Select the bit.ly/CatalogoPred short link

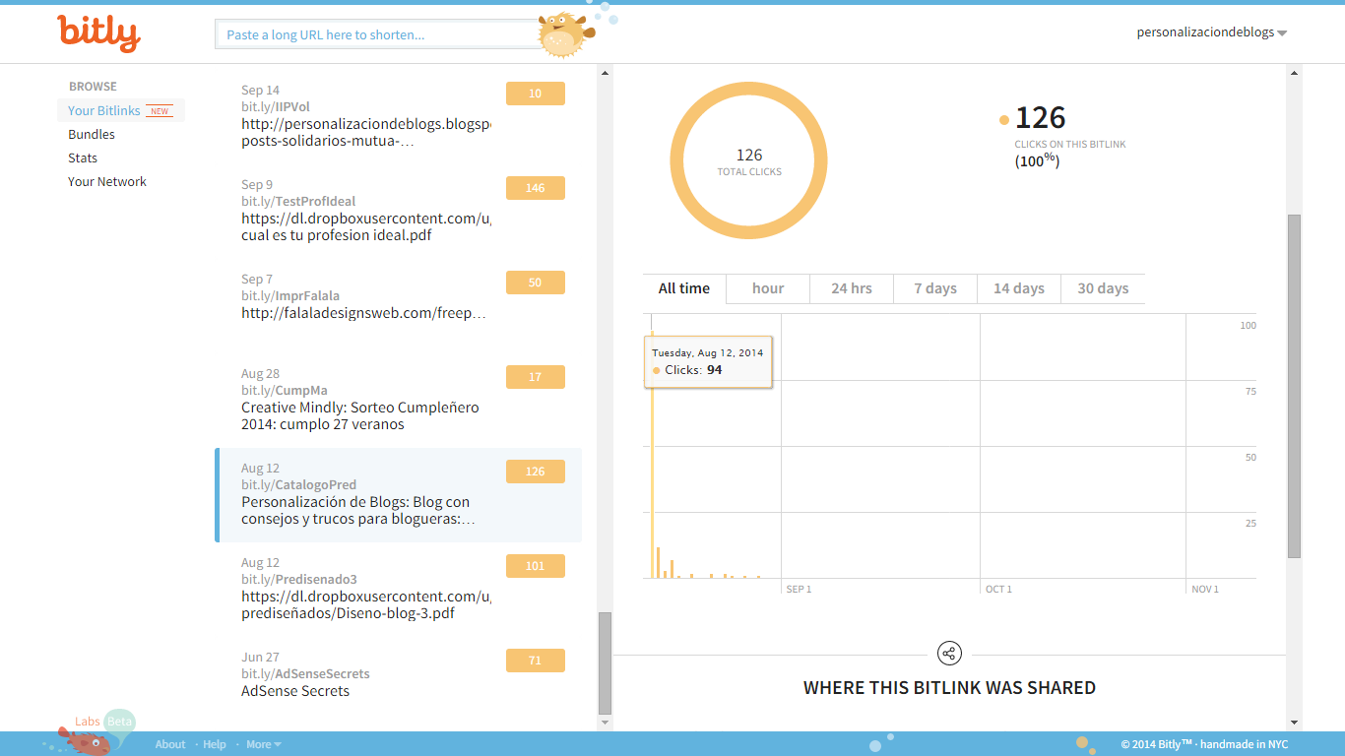[x=298, y=484]
